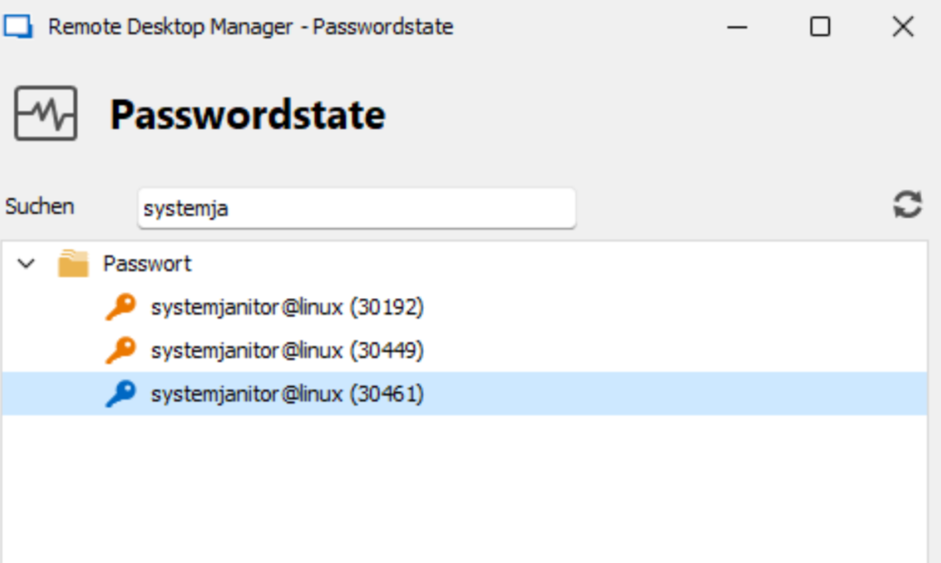Click the bold Passwordstate heading
Screen dimensions: 941x563
(247, 114)
